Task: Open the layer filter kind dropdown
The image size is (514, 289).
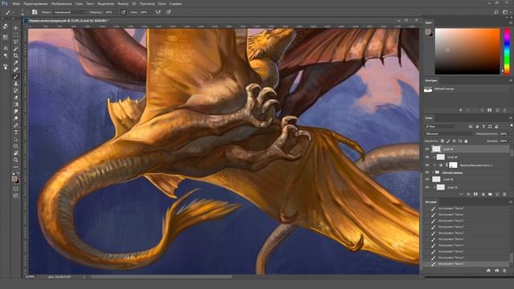Action: coord(441,126)
